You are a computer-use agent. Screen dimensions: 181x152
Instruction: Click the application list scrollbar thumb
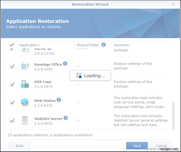coord(173,115)
